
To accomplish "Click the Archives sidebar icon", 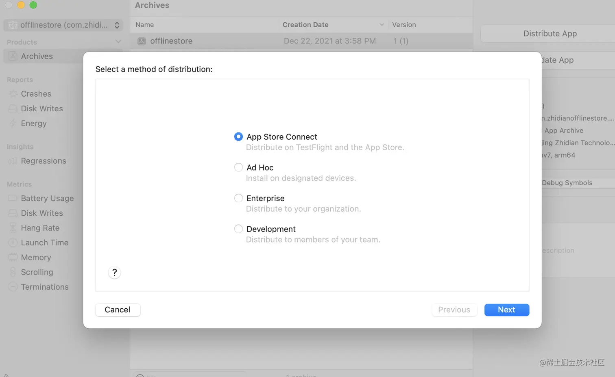I will (13, 56).
